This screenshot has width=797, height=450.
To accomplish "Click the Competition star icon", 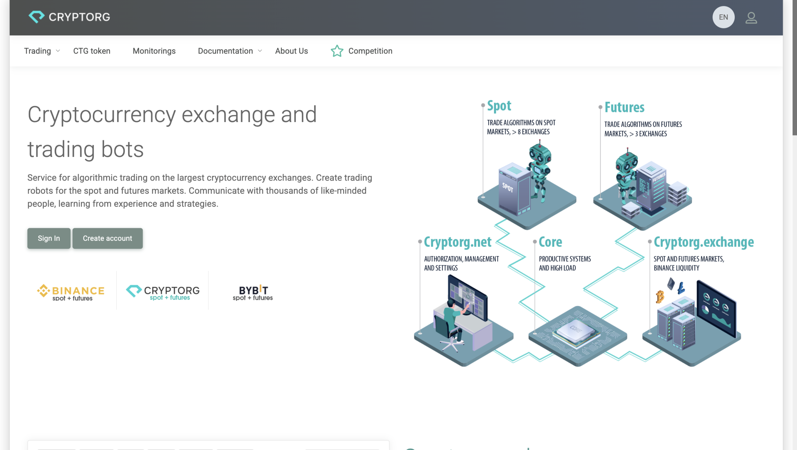I will (x=337, y=51).
